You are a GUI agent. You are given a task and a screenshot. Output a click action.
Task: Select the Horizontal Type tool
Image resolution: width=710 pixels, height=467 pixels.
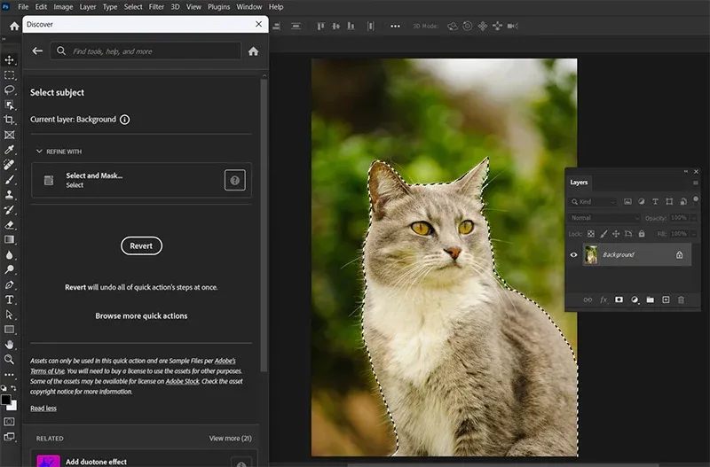point(9,300)
